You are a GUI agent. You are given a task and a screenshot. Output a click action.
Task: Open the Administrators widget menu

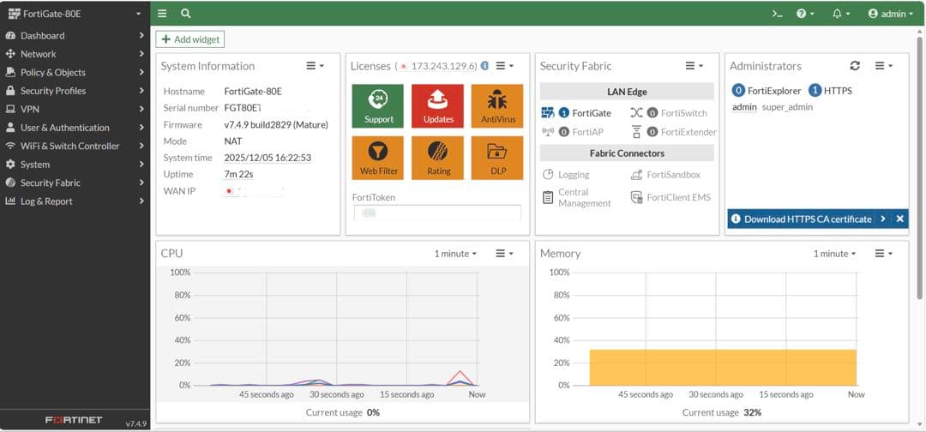(884, 66)
